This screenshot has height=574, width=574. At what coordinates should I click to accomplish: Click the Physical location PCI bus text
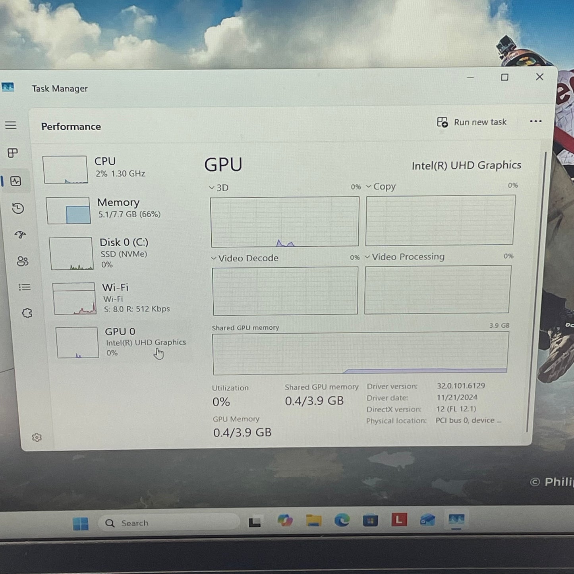click(468, 420)
